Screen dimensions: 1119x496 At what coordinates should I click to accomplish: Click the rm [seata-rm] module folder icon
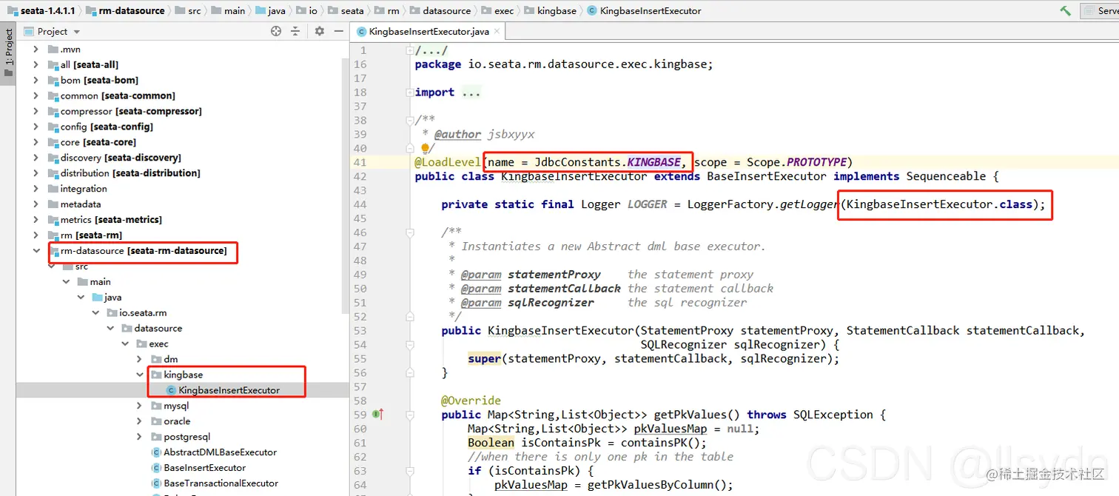(x=53, y=235)
